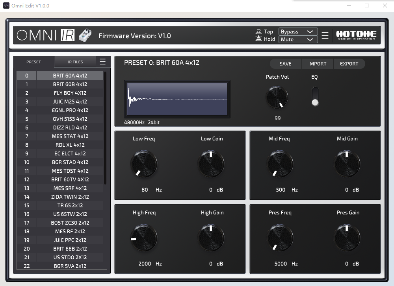Select preset BRIT 60TV 4X12
This screenshot has height=286, width=394.
click(60, 179)
